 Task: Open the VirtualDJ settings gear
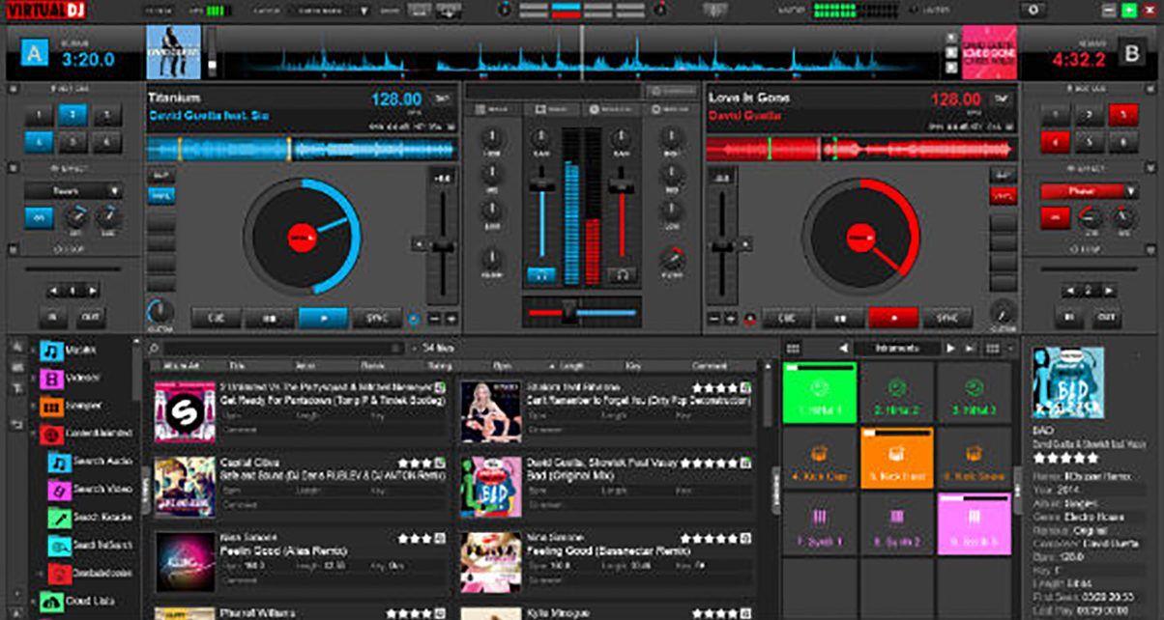[1033, 10]
